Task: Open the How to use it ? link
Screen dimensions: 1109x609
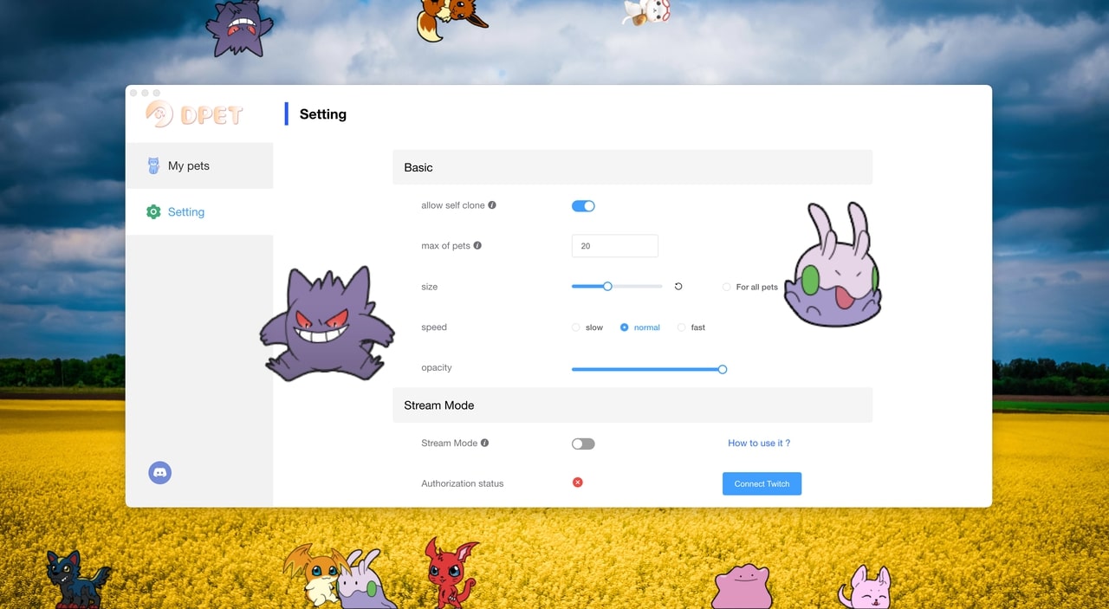Action: tap(759, 443)
